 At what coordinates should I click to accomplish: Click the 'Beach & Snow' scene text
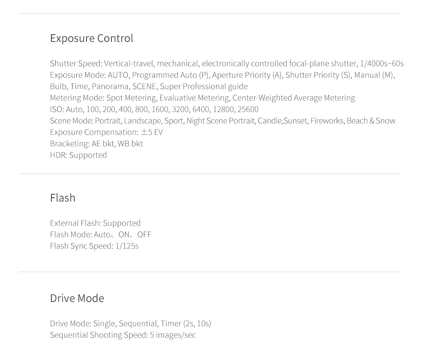coord(371,120)
